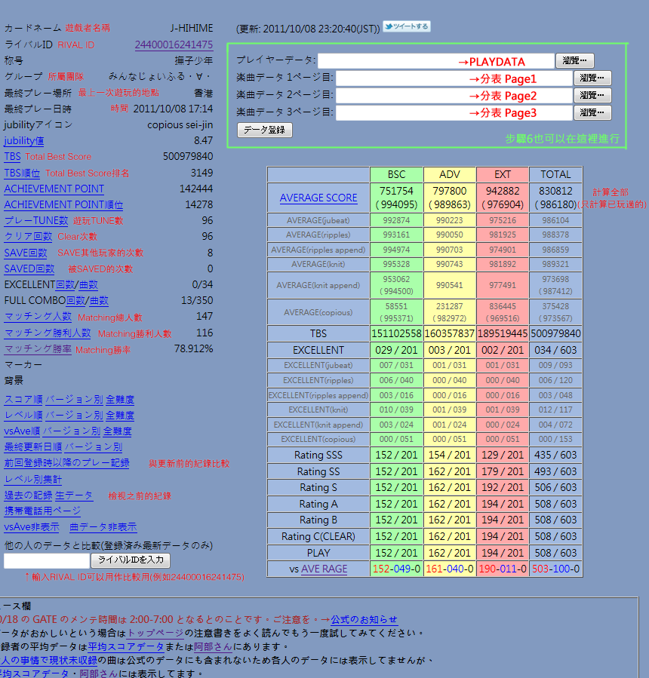Screen dimensions: 649x678
Task: Open the レベル別集計 link
Action: 33,480
